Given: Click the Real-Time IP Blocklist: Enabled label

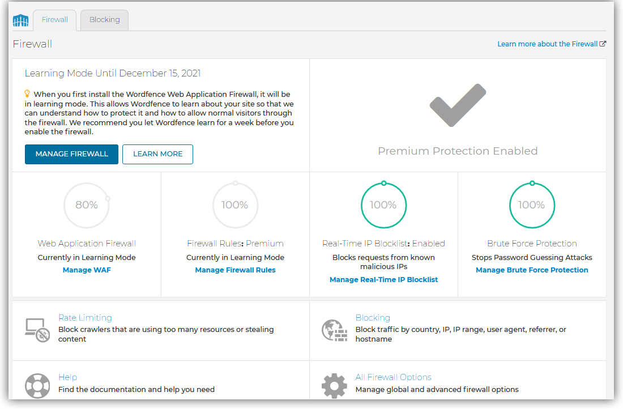Looking at the screenshot, I should pyautogui.click(x=384, y=243).
